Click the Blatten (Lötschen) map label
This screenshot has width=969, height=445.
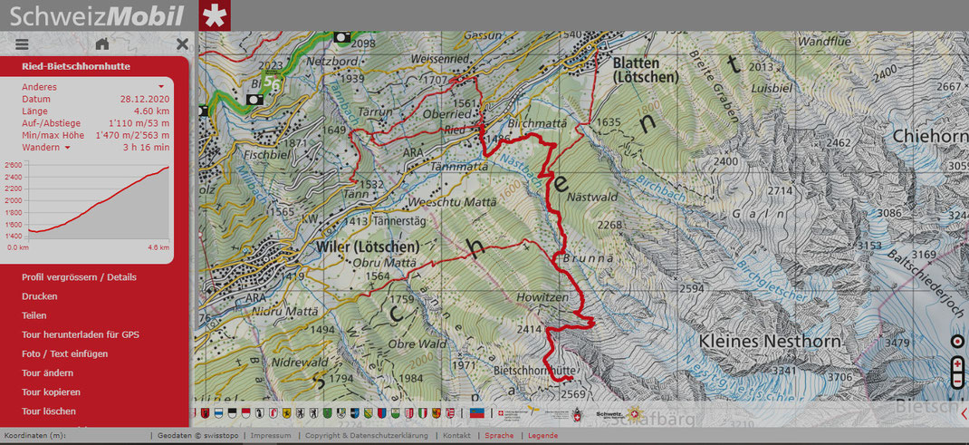point(645,71)
